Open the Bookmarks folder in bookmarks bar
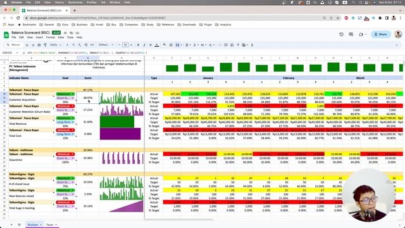The height and width of the screenshot is (228, 405). (27, 25)
